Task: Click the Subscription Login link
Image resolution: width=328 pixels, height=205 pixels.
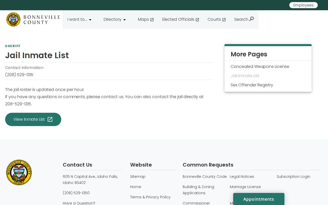Action: point(293,177)
